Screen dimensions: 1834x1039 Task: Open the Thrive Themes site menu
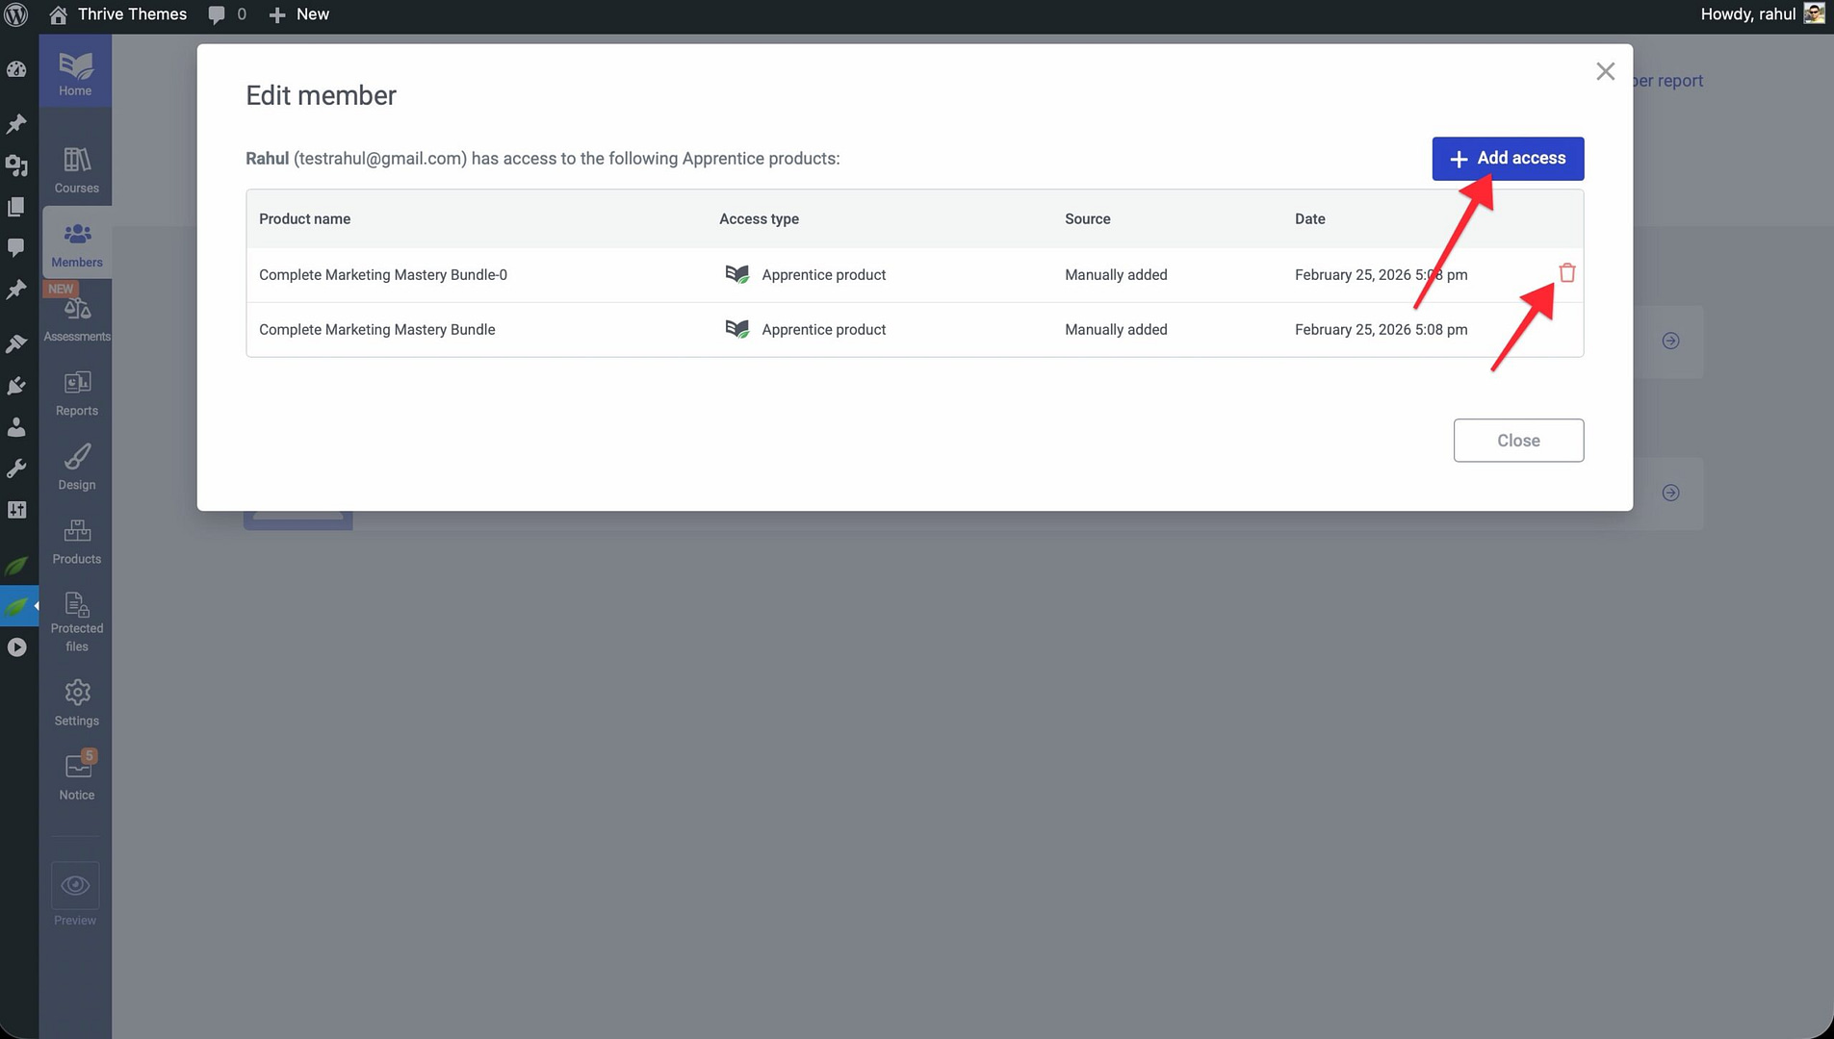coord(118,14)
